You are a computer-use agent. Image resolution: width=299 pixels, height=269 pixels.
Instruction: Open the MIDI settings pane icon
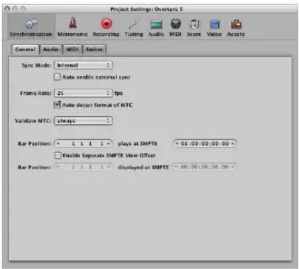[x=176, y=27]
